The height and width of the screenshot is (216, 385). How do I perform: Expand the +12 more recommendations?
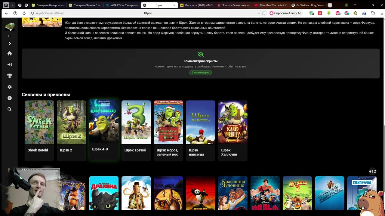372,172
